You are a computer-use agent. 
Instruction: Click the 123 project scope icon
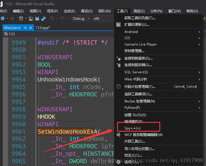click(6, 34)
